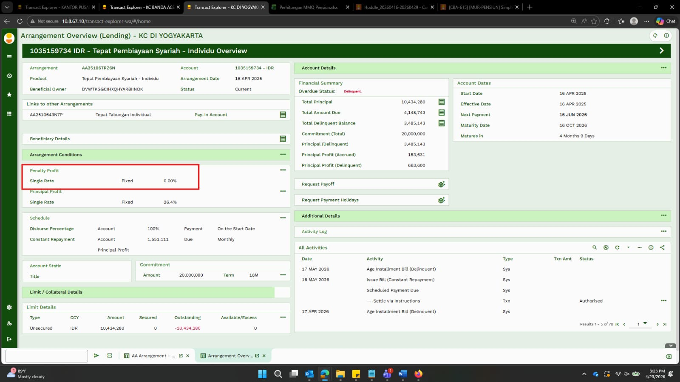Open Windows Start menu
680x382 pixels.
click(262, 374)
